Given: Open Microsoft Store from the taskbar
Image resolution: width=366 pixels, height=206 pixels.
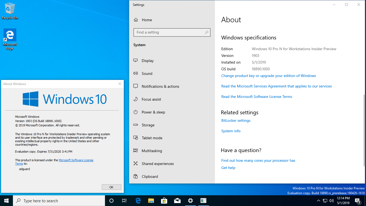Looking at the screenshot, I should [164, 201].
